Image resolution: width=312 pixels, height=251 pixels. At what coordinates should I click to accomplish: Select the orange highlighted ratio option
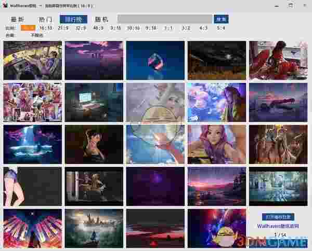[x=28, y=28]
